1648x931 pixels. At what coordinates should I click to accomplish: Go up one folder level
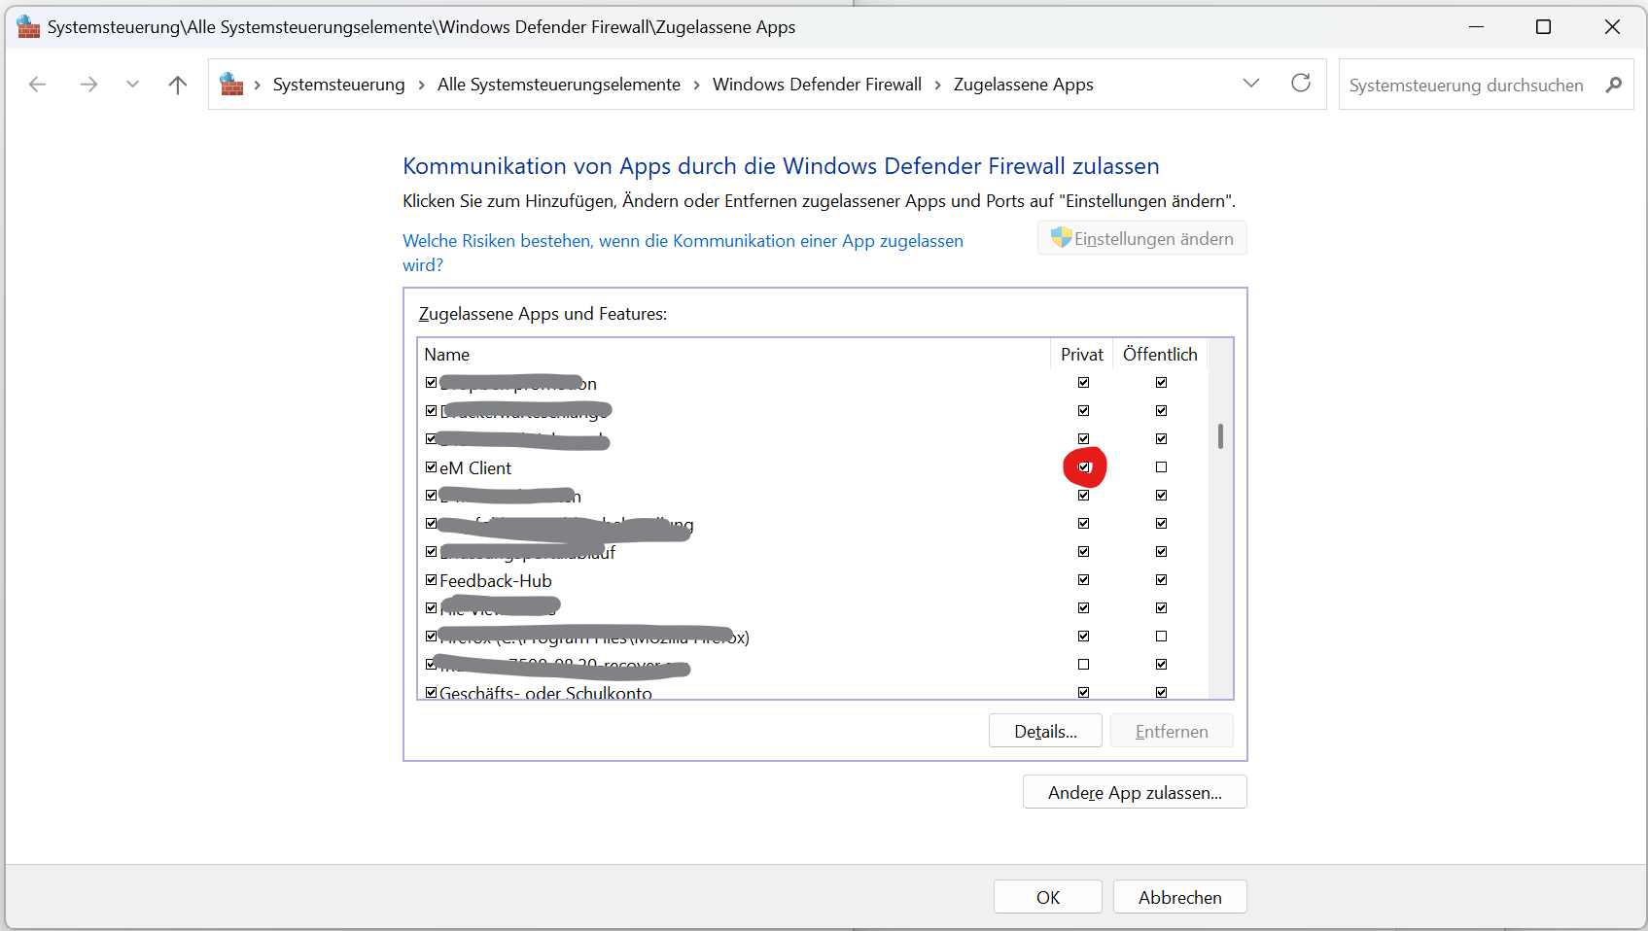177,85
